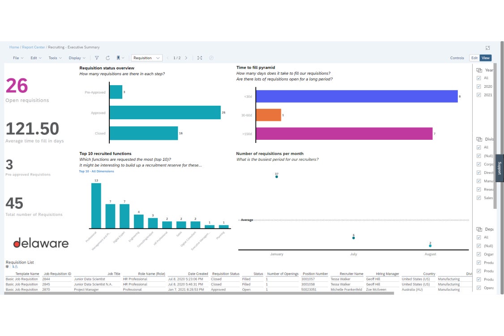Open the bookmark icon menu
504x336 pixels.
click(x=120, y=58)
